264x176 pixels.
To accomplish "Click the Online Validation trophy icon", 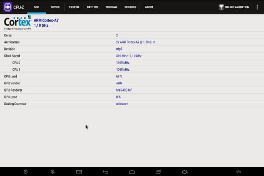I will point(221,7).
